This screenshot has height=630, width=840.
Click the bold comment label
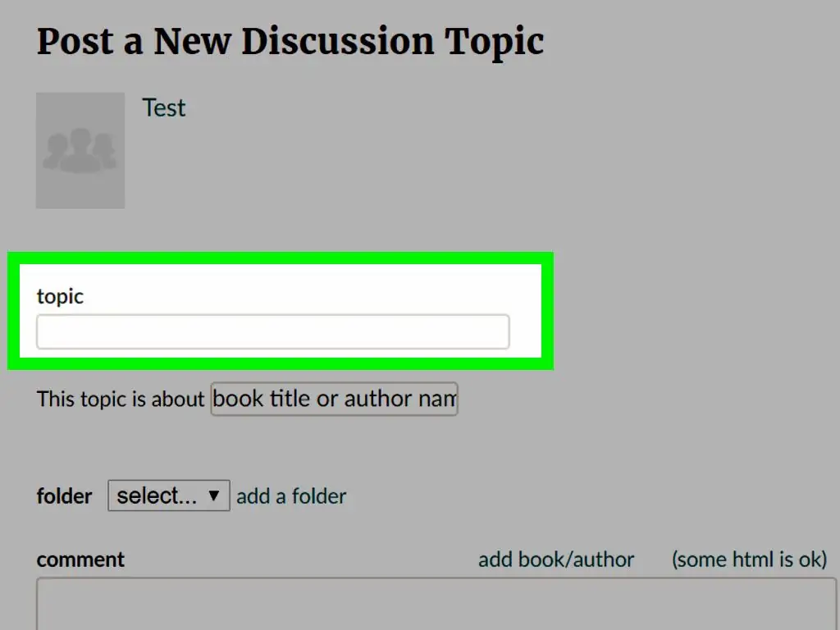click(x=80, y=559)
